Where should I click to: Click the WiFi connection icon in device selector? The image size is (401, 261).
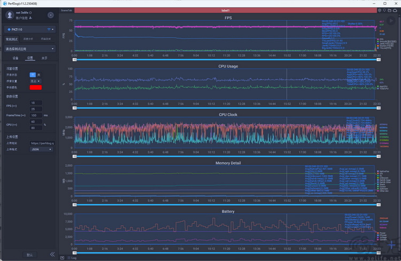pos(49,29)
